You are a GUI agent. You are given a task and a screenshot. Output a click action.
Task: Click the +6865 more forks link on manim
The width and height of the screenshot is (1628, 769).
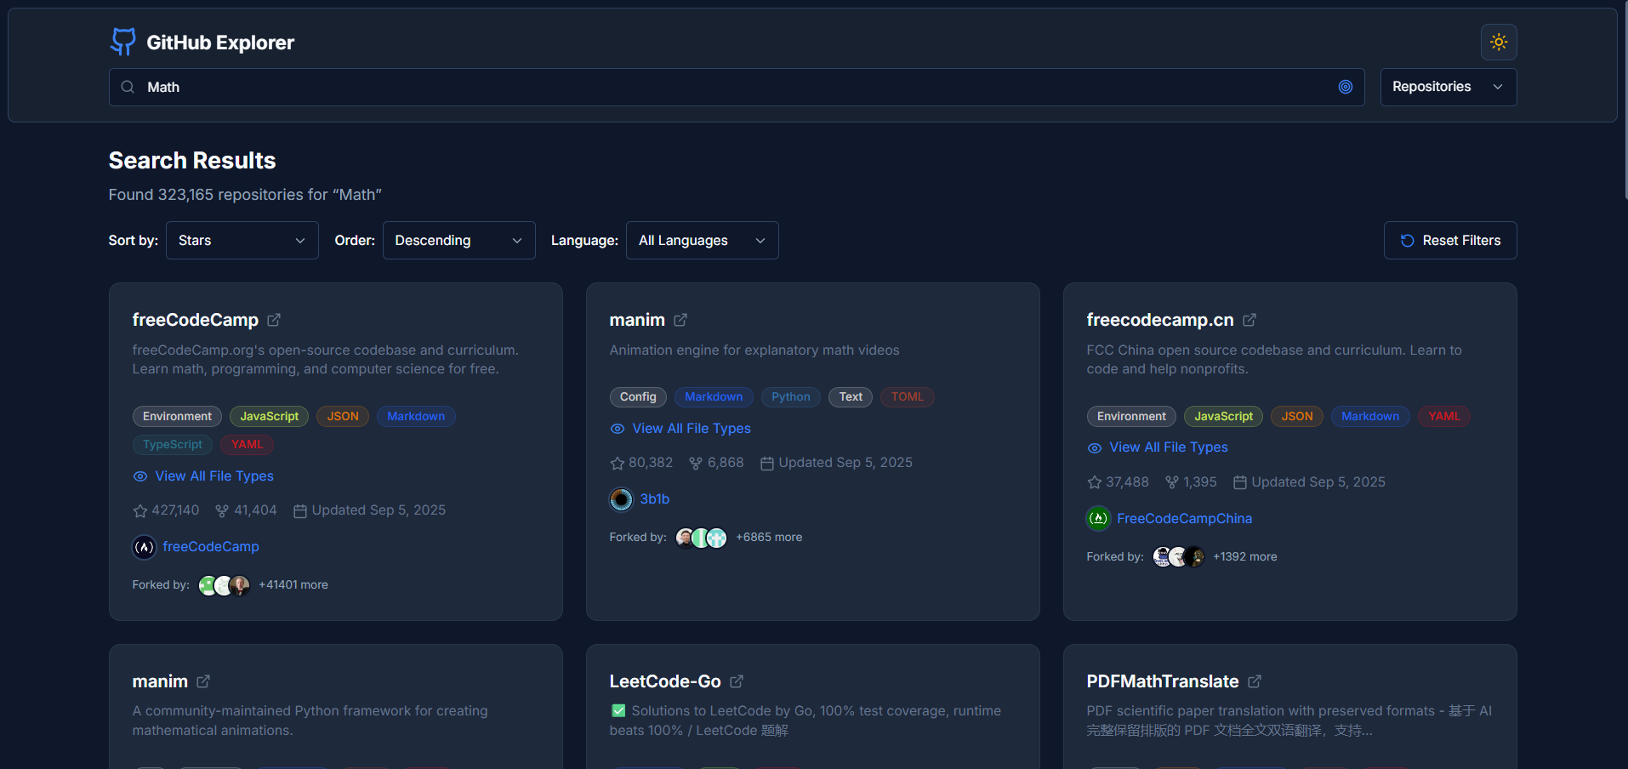pyautogui.click(x=769, y=537)
